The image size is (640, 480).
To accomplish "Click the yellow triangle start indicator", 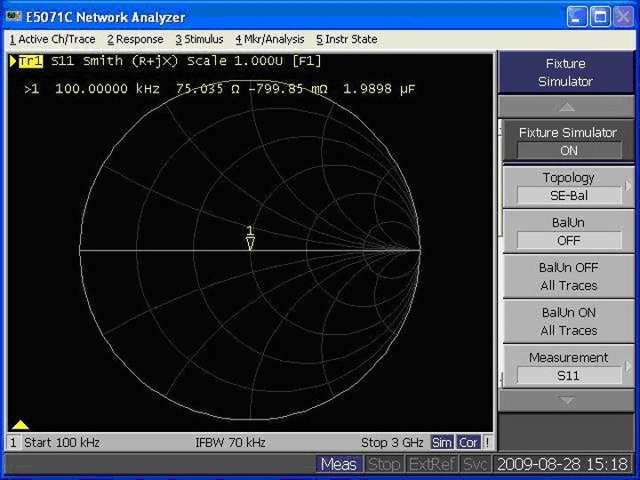I will (x=20, y=424).
